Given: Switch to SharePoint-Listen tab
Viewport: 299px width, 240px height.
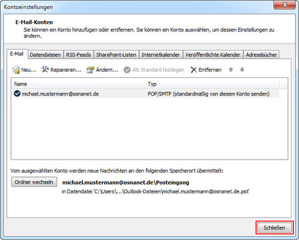Looking at the screenshot, I should coord(116,55).
